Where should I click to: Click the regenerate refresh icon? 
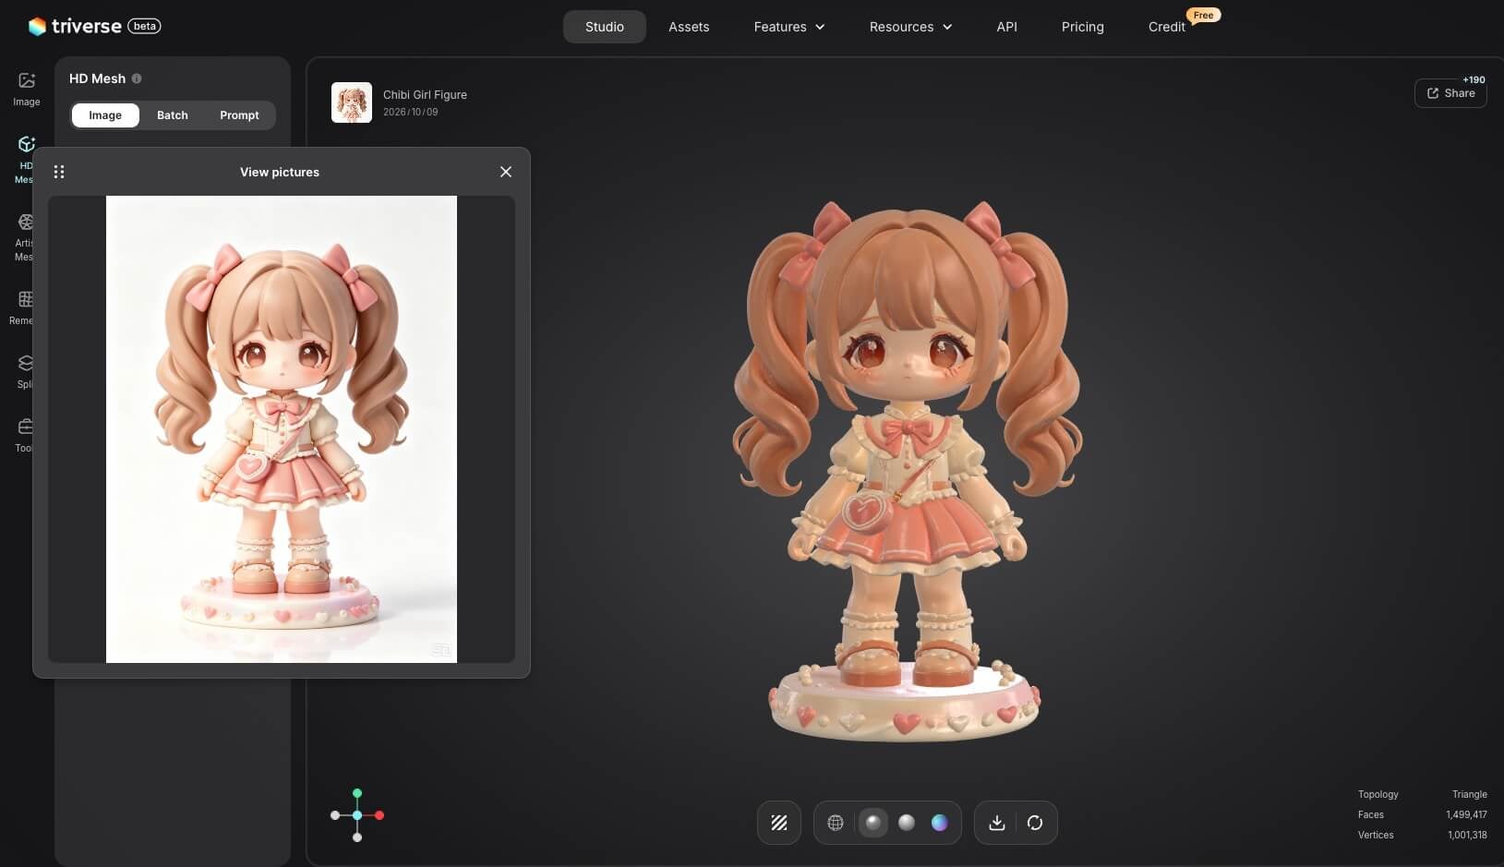[x=1035, y=823]
